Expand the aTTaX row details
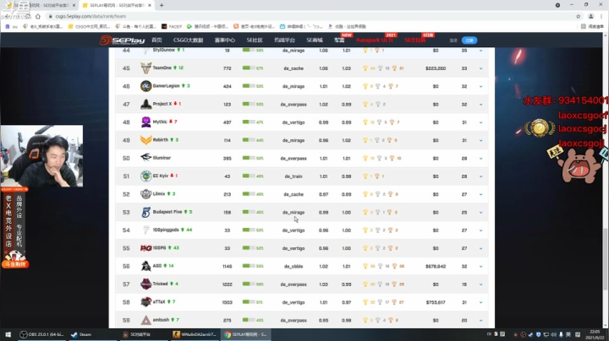The height and width of the screenshot is (341, 609). point(480,302)
